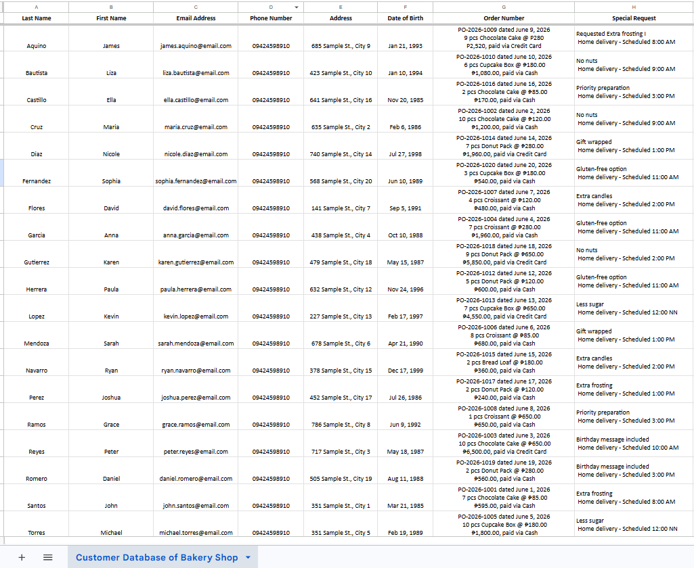694x568 pixels.
Task: Select birth date Mar 21, 1985
Action: (x=405, y=498)
